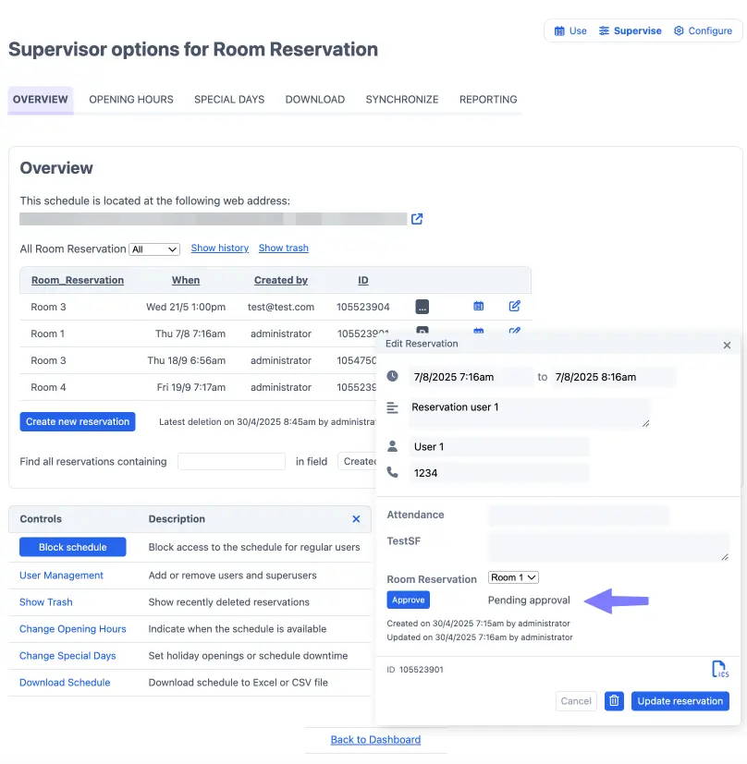The image size is (747, 764).
Task: Open schedule web address external link icon
Action: (x=417, y=219)
